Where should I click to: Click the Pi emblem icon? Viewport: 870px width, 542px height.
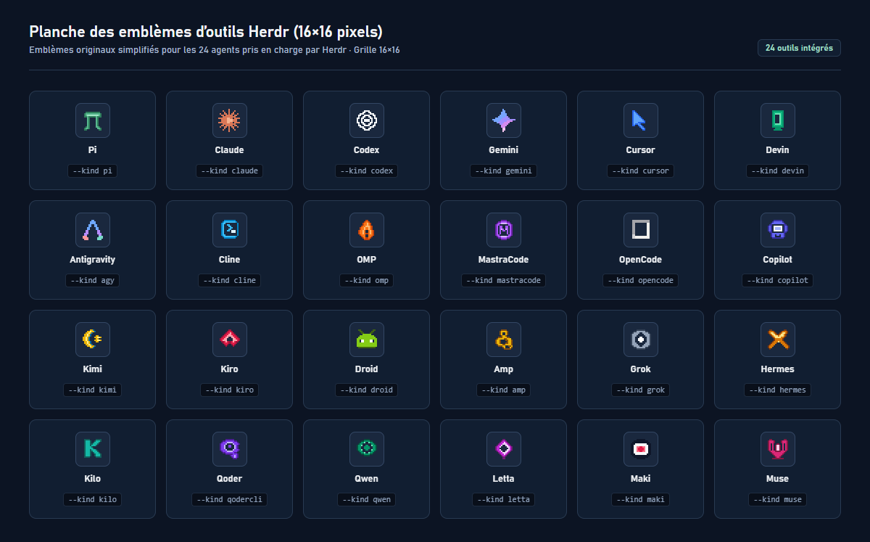[x=92, y=120]
